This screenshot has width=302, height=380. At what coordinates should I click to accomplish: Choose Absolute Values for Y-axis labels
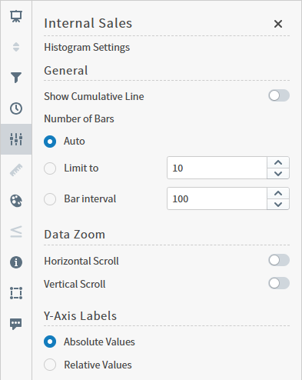(x=50, y=342)
